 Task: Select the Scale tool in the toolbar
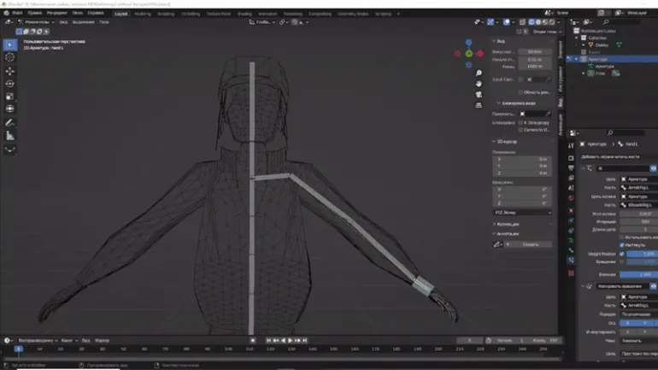coord(10,97)
